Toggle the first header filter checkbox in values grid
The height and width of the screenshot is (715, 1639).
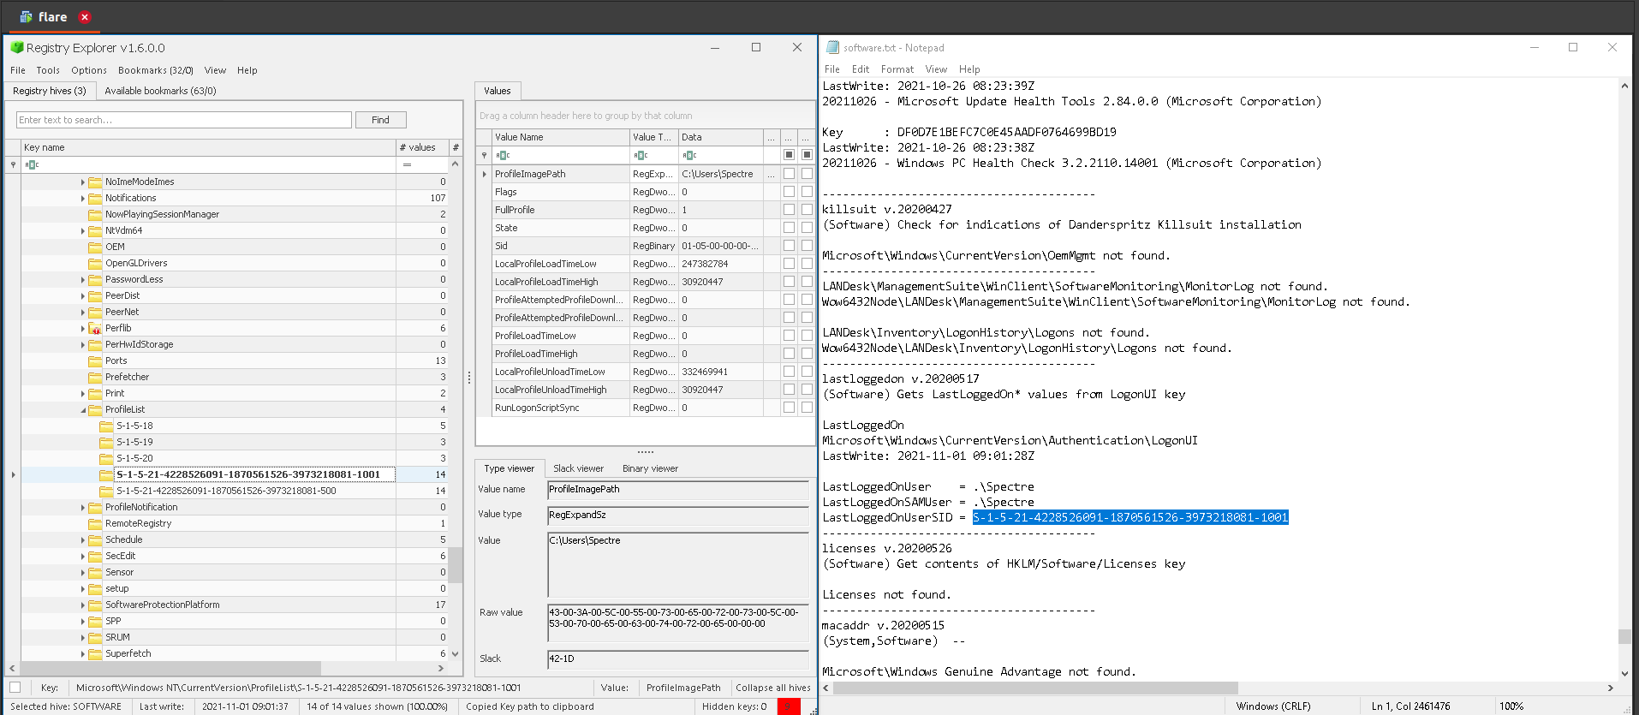coord(789,155)
